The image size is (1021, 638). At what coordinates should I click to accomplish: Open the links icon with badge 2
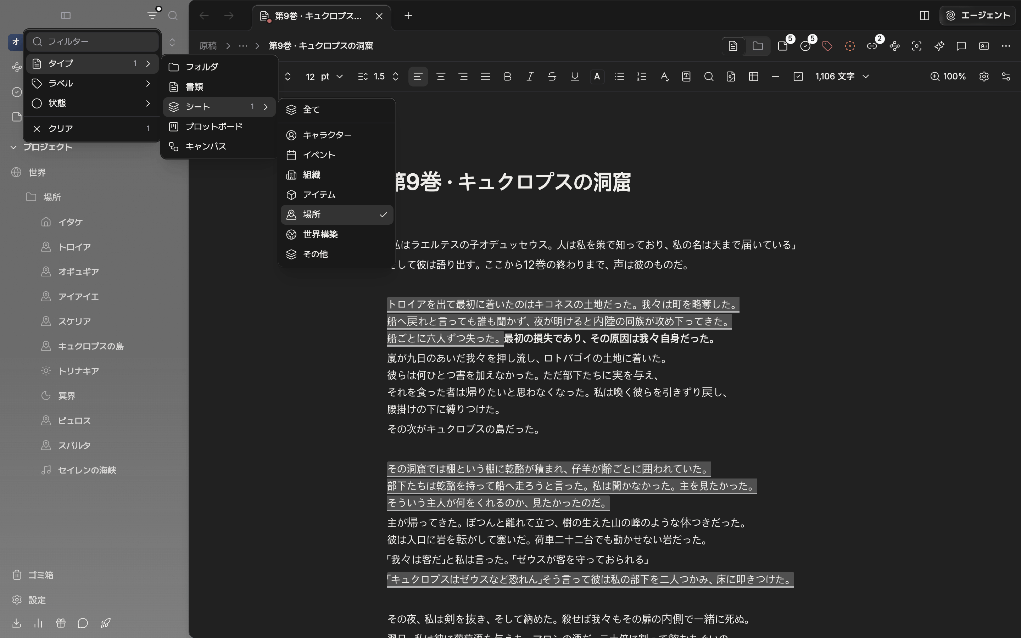(x=872, y=46)
